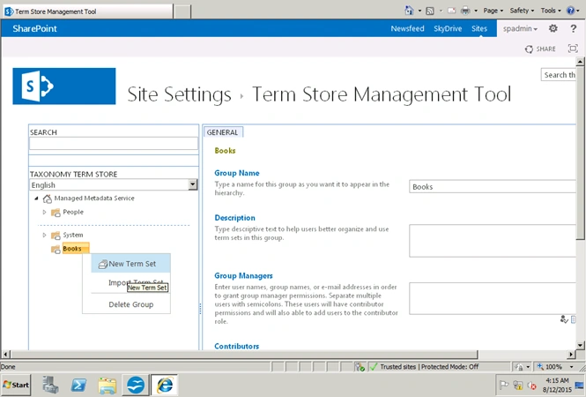
Task: Launch PowerShell from the taskbar
Action: pyautogui.click(x=78, y=385)
